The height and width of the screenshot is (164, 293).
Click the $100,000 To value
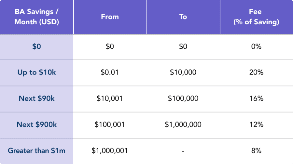point(183,98)
